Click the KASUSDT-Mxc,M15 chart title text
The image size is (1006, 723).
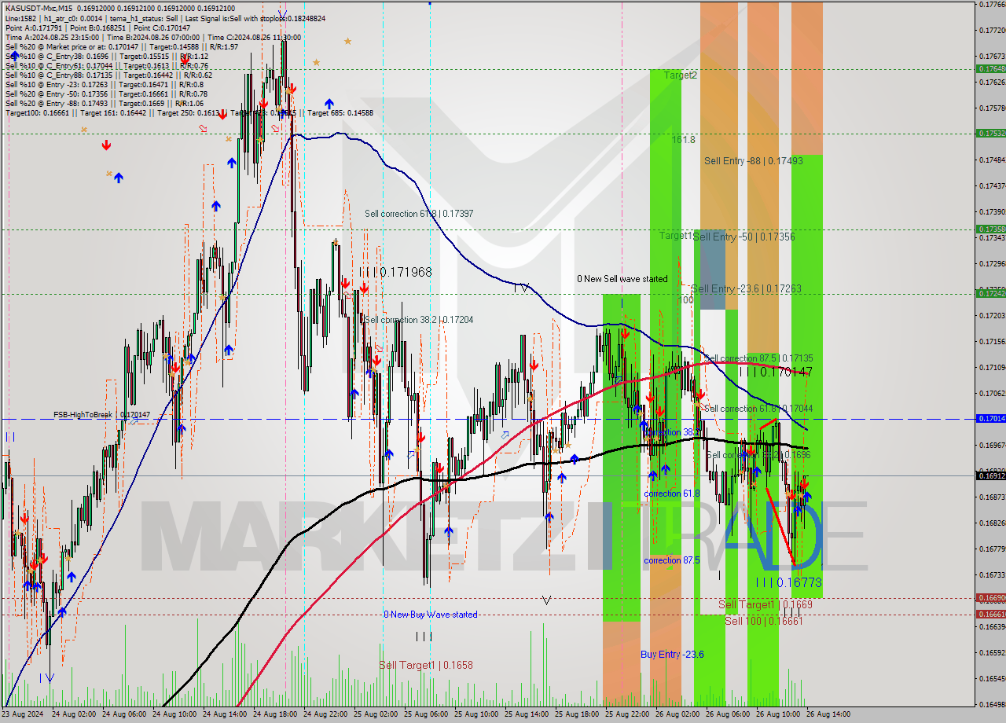[x=39, y=8]
